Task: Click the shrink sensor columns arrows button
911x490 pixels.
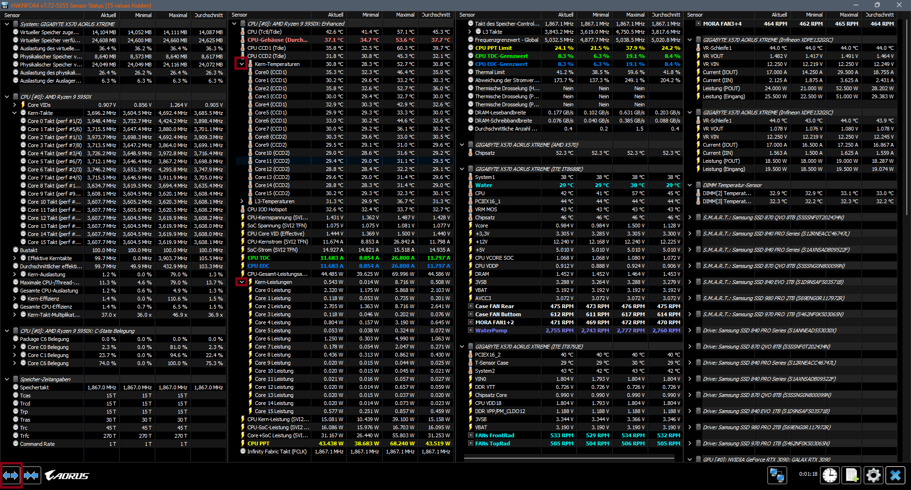Action: pos(31,475)
